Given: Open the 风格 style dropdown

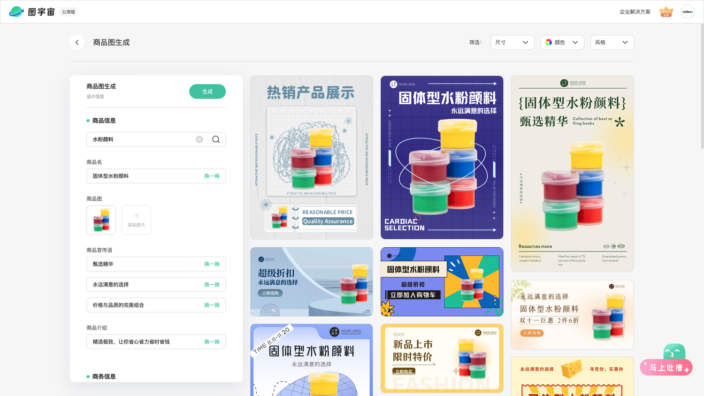Looking at the screenshot, I should tap(612, 42).
